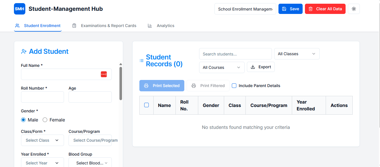
Task: Click the Add Student person-plus icon
Action: (x=24, y=51)
